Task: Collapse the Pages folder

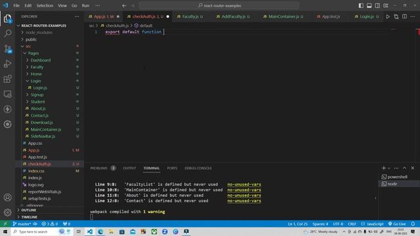Action: [x=33, y=53]
